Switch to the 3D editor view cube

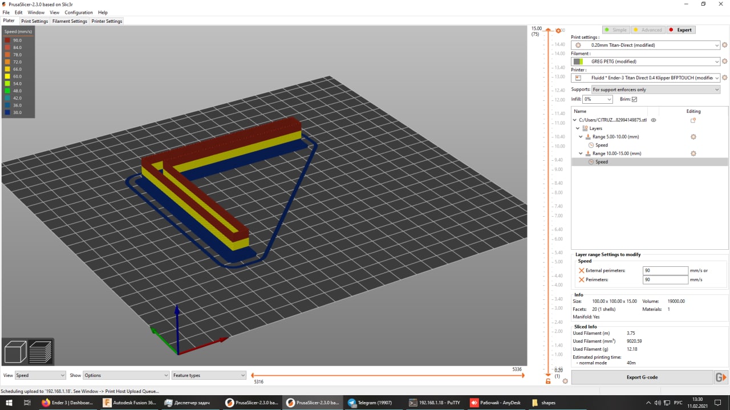coord(15,351)
